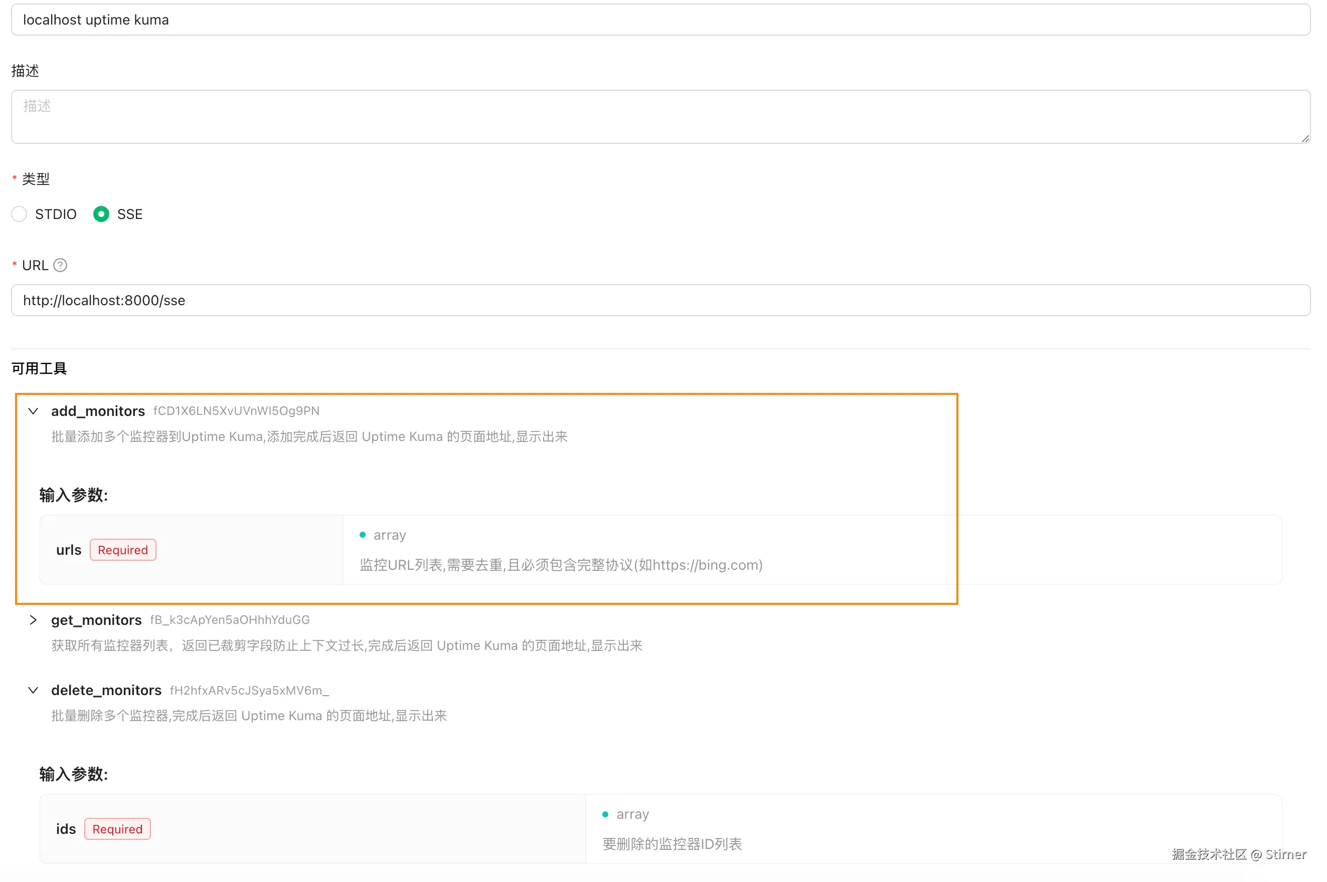This screenshot has width=1327, height=882.
Task: Click the add_monitors tool name
Action: click(98, 411)
